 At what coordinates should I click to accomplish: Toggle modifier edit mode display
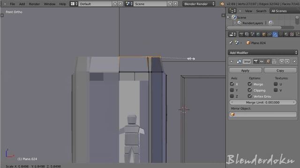pyautogui.click(x=268, y=61)
